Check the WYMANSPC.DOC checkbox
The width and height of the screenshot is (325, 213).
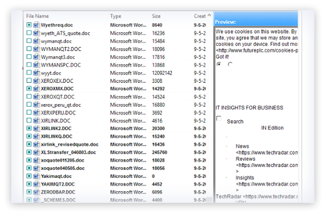click(29, 65)
